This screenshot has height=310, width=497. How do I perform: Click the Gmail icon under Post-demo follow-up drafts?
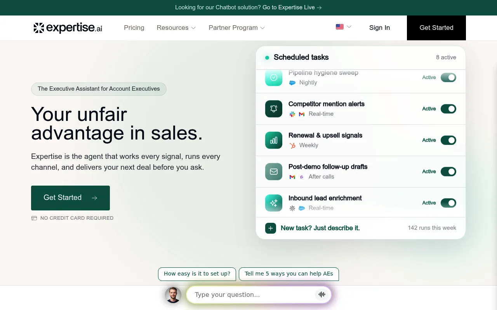point(292,177)
